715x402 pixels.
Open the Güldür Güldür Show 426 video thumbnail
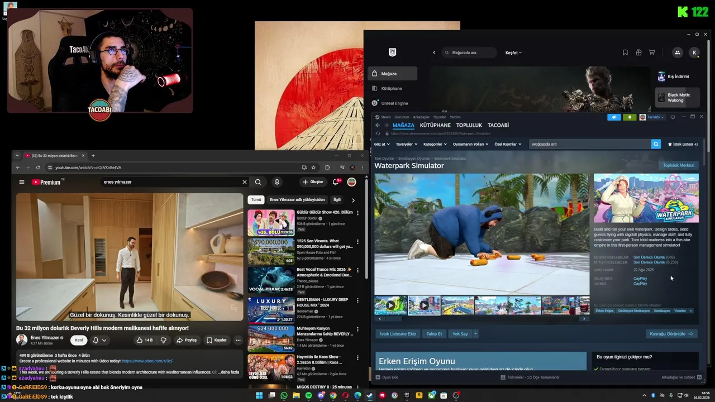coord(271,223)
